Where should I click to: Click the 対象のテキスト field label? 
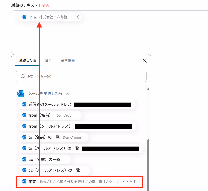click(x=24, y=5)
